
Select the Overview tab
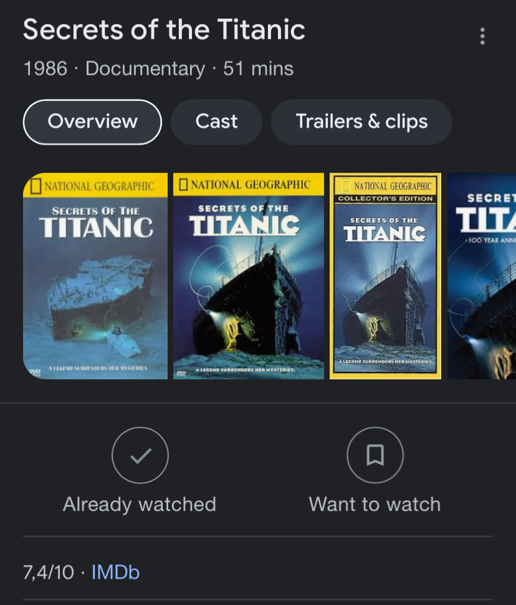point(92,122)
